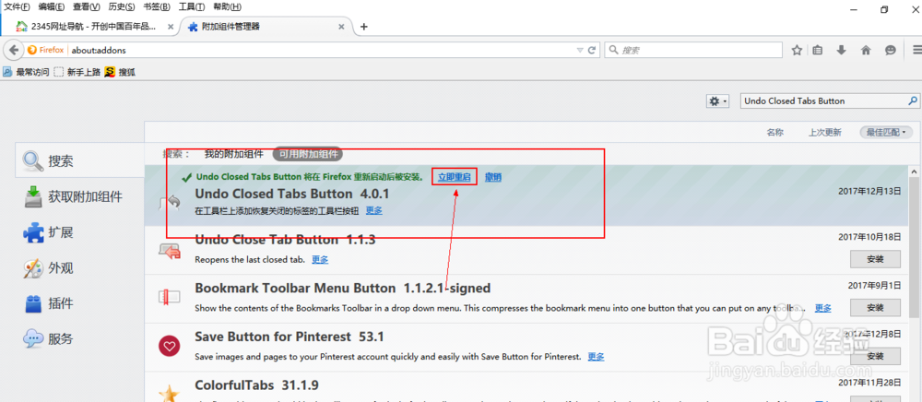Click the 最常访问 bookmark

point(26,72)
